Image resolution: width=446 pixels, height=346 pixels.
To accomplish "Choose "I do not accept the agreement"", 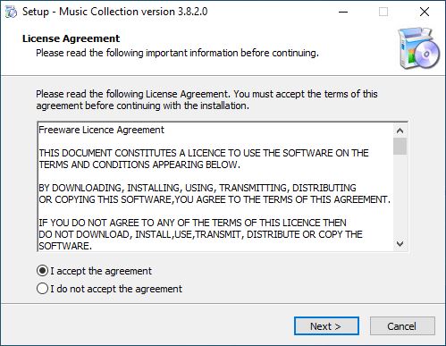I will [42, 289].
